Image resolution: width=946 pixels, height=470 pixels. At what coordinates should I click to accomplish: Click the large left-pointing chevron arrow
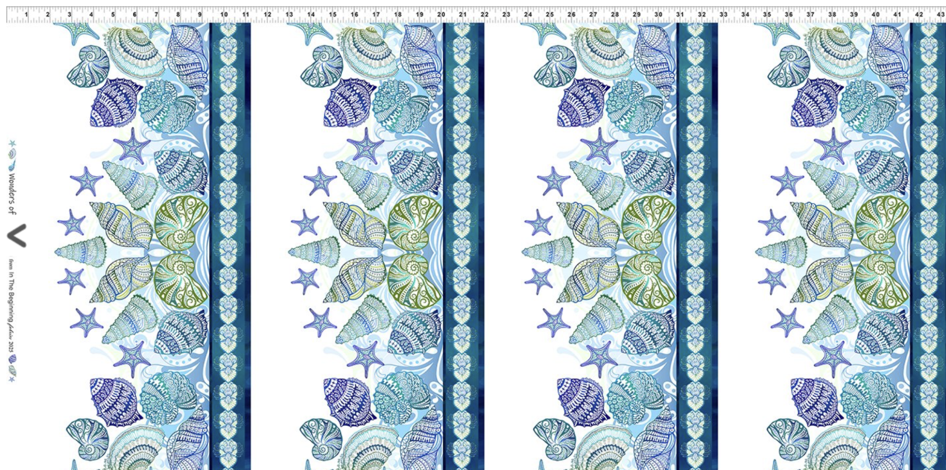tap(17, 236)
